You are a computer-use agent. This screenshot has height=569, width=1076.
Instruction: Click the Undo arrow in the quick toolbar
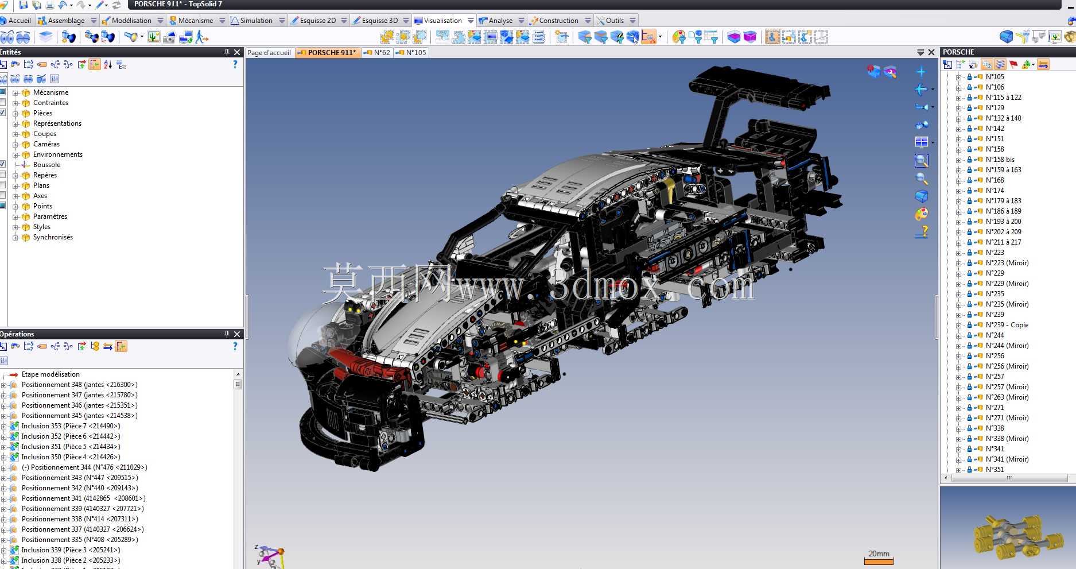point(63,5)
